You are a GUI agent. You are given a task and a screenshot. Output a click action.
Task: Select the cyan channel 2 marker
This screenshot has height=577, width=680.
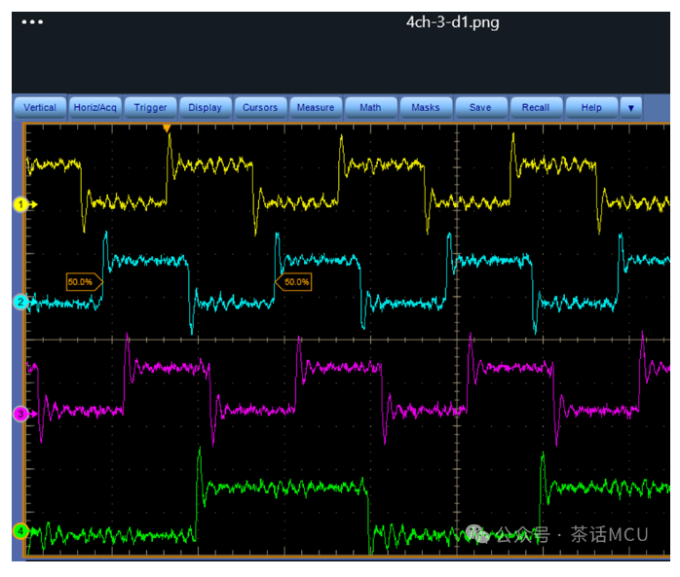[x=20, y=302]
